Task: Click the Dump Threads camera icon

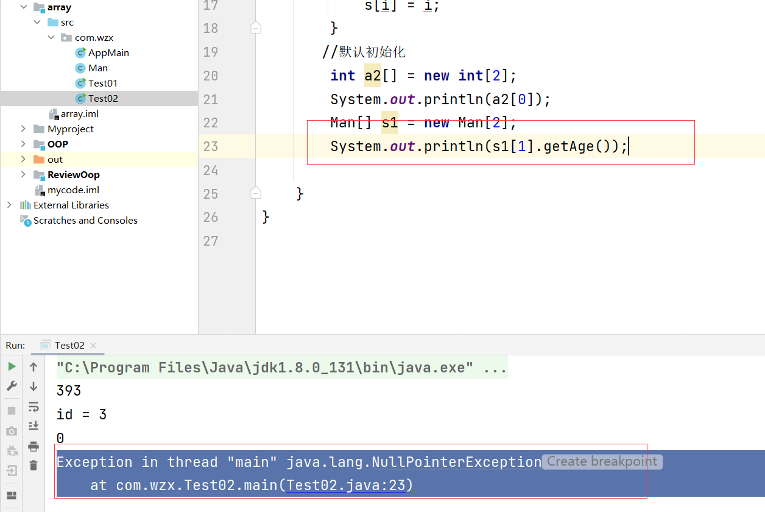Action: tap(12, 431)
